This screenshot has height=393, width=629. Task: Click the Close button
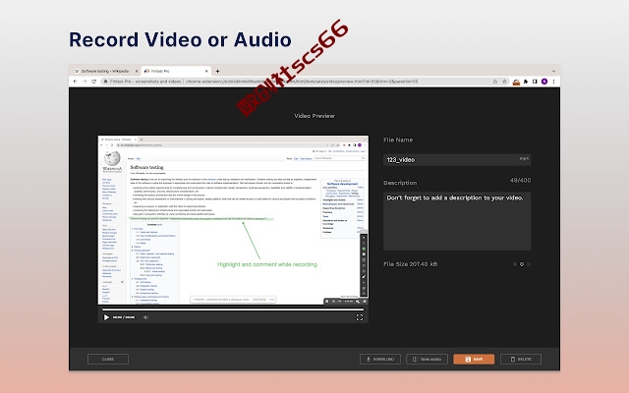[108, 359]
